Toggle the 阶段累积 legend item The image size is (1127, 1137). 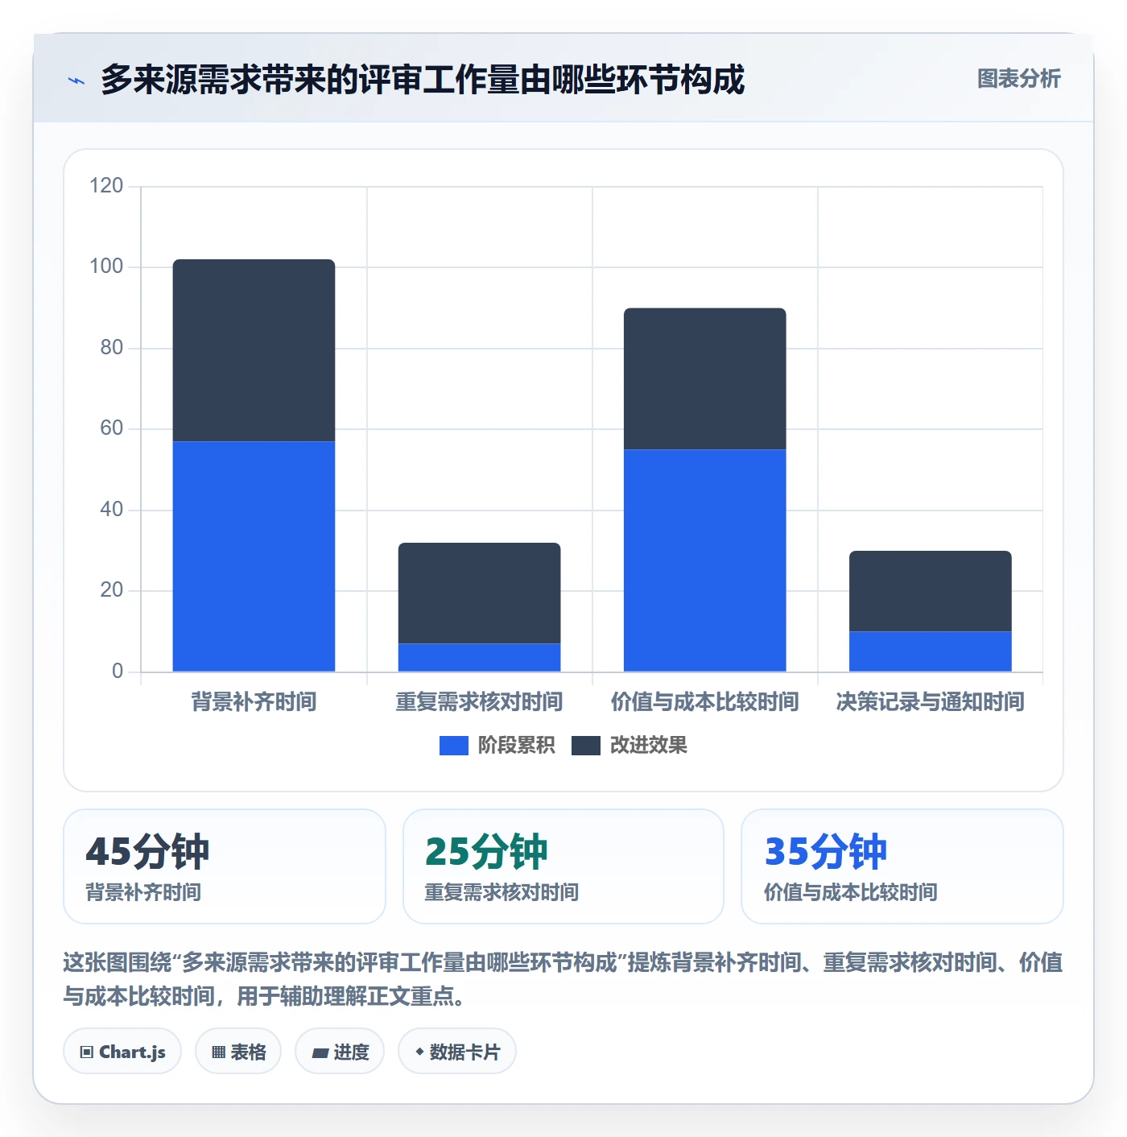tap(497, 746)
